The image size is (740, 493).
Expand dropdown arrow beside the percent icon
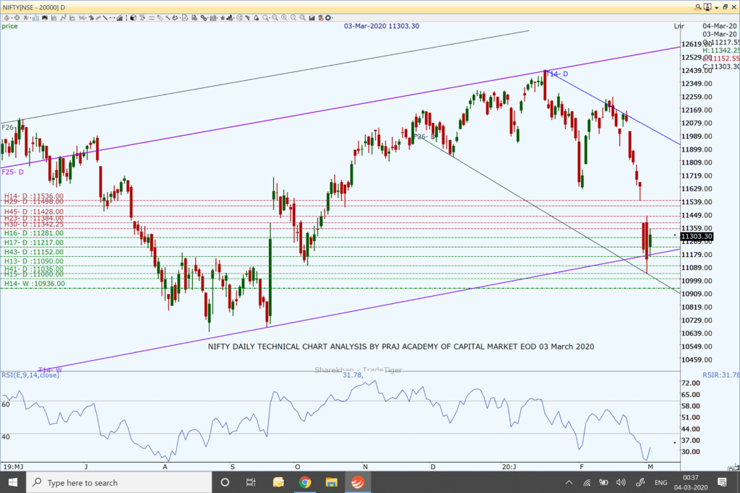click(86, 18)
